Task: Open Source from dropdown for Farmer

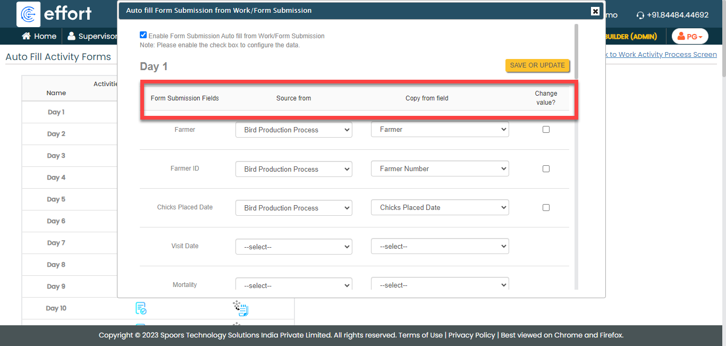Action: pyautogui.click(x=293, y=130)
